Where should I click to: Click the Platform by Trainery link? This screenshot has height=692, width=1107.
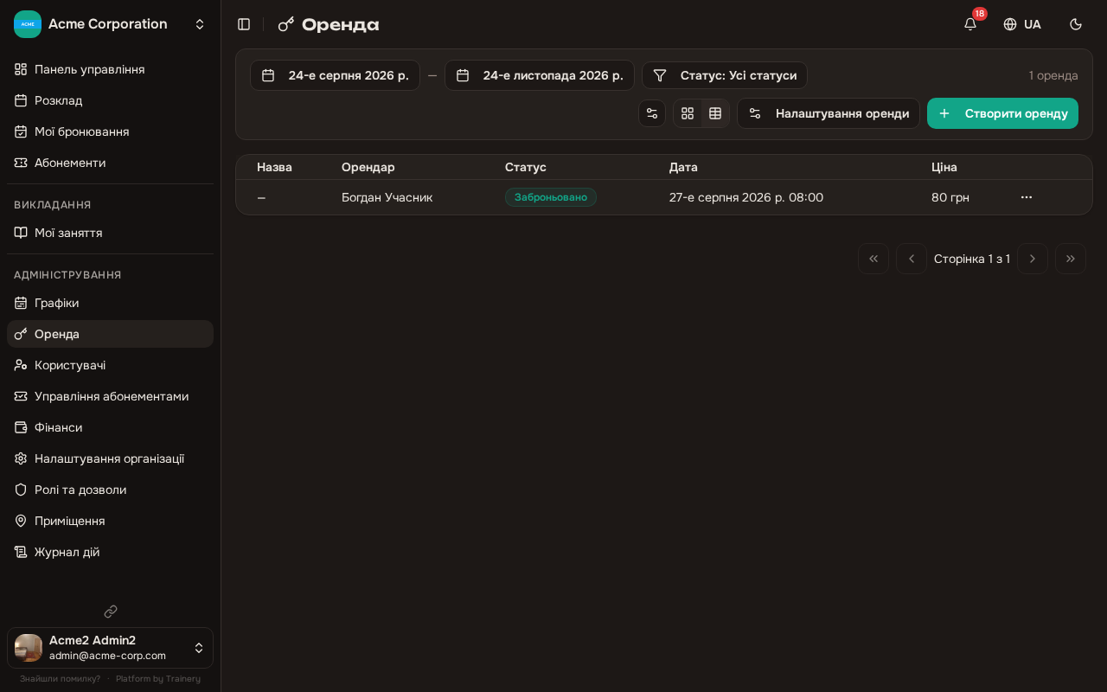(158, 679)
